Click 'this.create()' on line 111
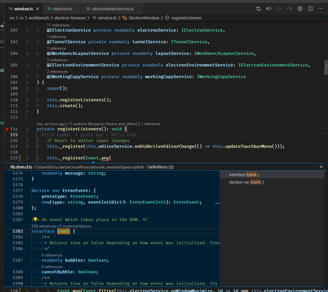Viewport: 328px width, 292px height. point(65,106)
